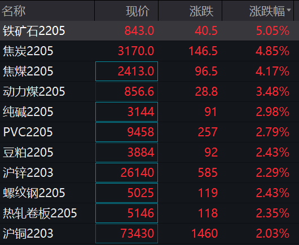Click the change value 96.5
299x245 pixels.
tap(206, 71)
